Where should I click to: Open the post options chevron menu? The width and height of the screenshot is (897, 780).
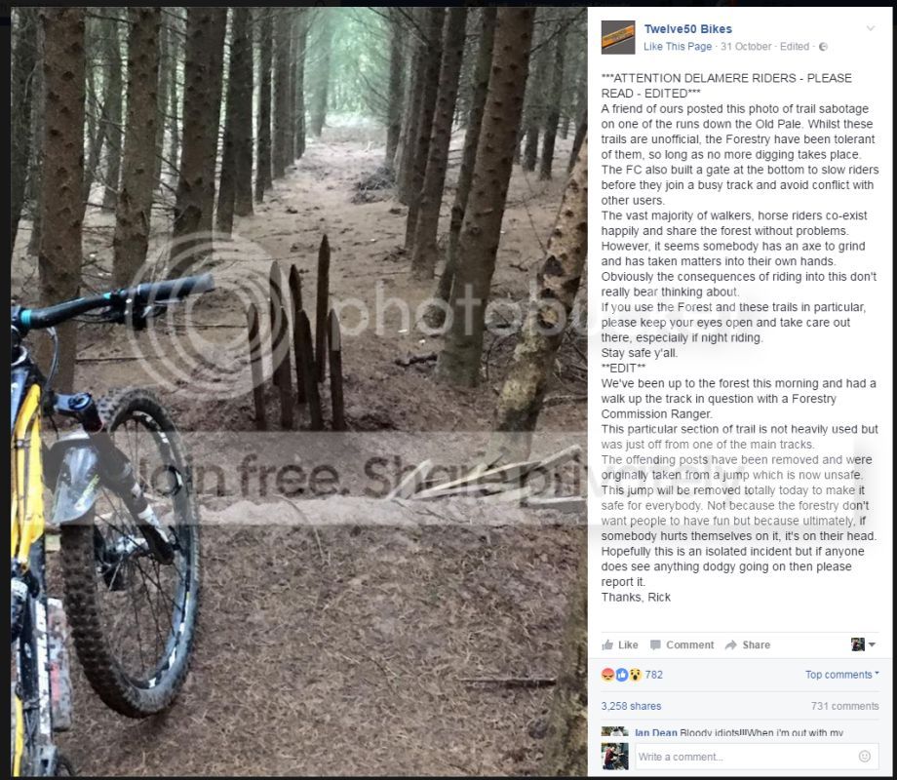pos(870,28)
